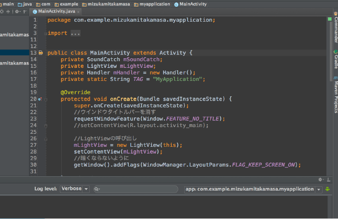Click the "MyApplication" string literal

pos(177,79)
